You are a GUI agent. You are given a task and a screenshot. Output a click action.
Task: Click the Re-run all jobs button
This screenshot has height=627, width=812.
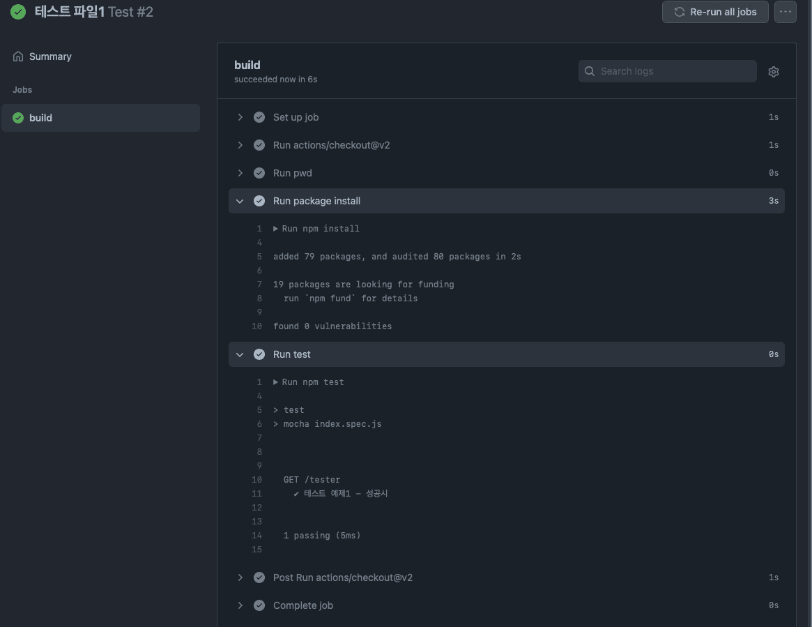[x=714, y=12]
